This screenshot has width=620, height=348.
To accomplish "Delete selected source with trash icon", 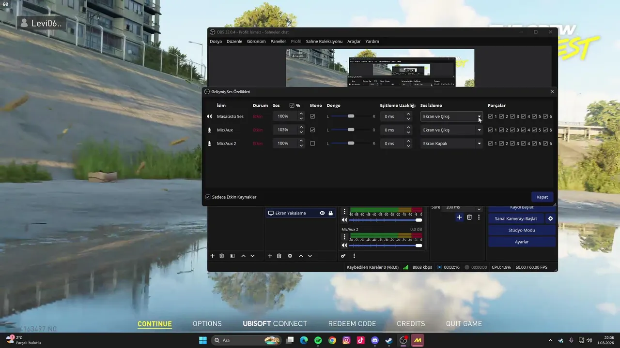I will pos(279,256).
